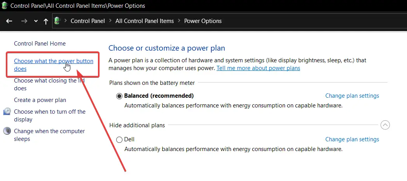Click the moon icon beside computer sleeps
This screenshot has height=181, width=407.
[7, 131]
